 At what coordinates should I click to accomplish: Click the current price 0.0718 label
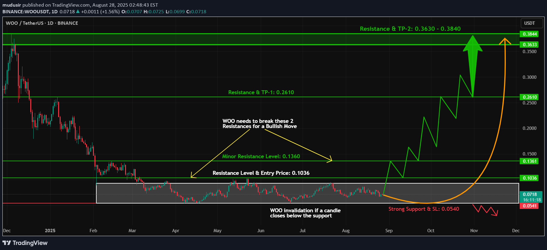530,194
